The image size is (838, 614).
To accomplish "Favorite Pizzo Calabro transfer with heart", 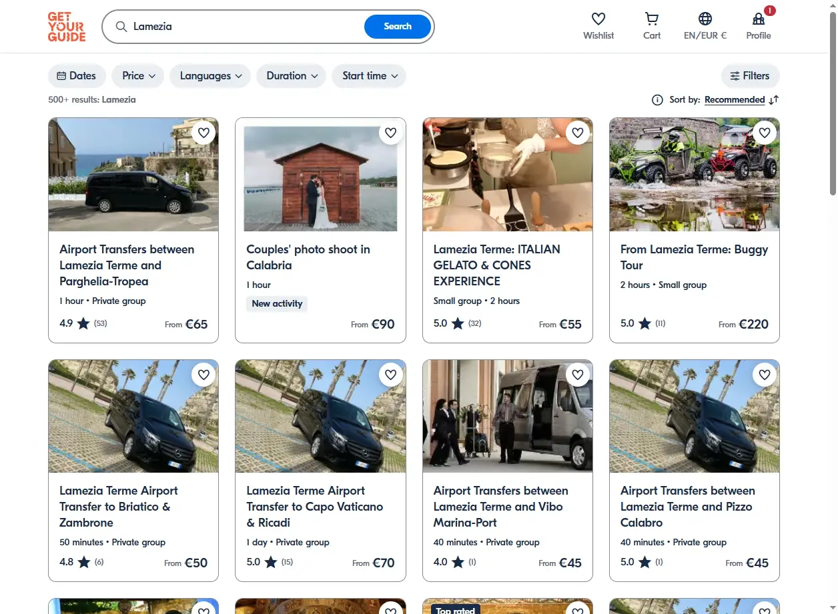I will (x=765, y=375).
